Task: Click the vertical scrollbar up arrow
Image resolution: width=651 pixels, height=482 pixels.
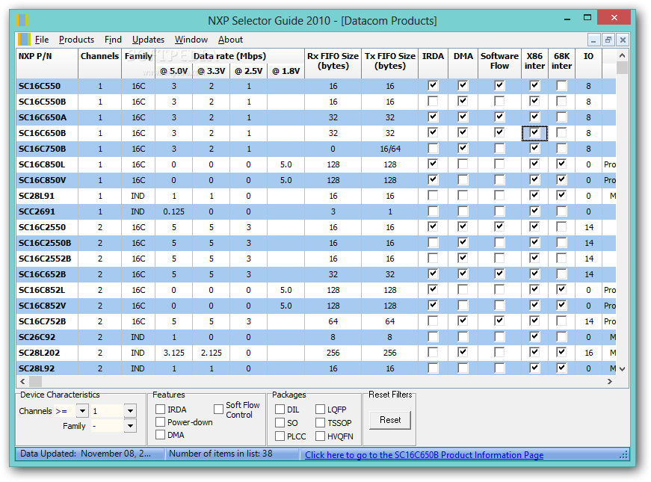Action: [622, 55]
